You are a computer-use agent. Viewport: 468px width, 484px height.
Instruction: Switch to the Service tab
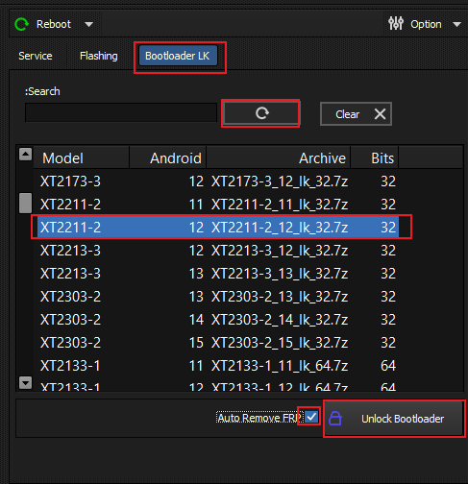pos(36,56)
